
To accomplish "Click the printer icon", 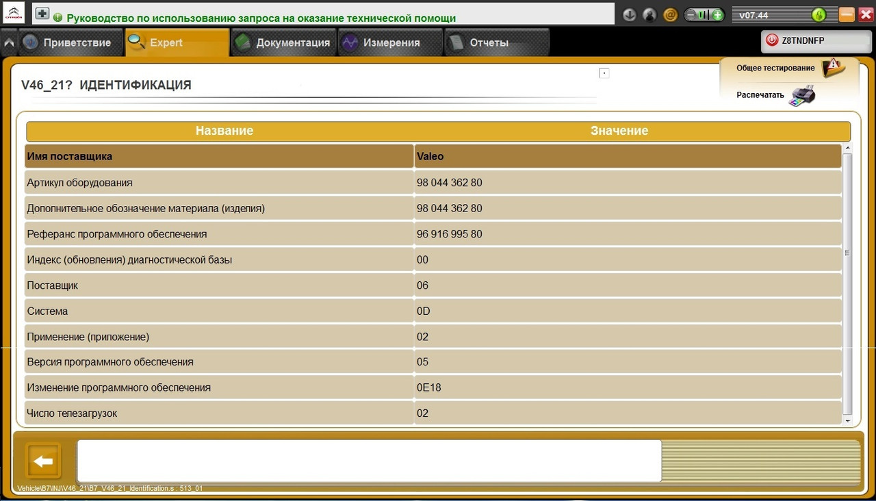I will (x=802, y=95).
